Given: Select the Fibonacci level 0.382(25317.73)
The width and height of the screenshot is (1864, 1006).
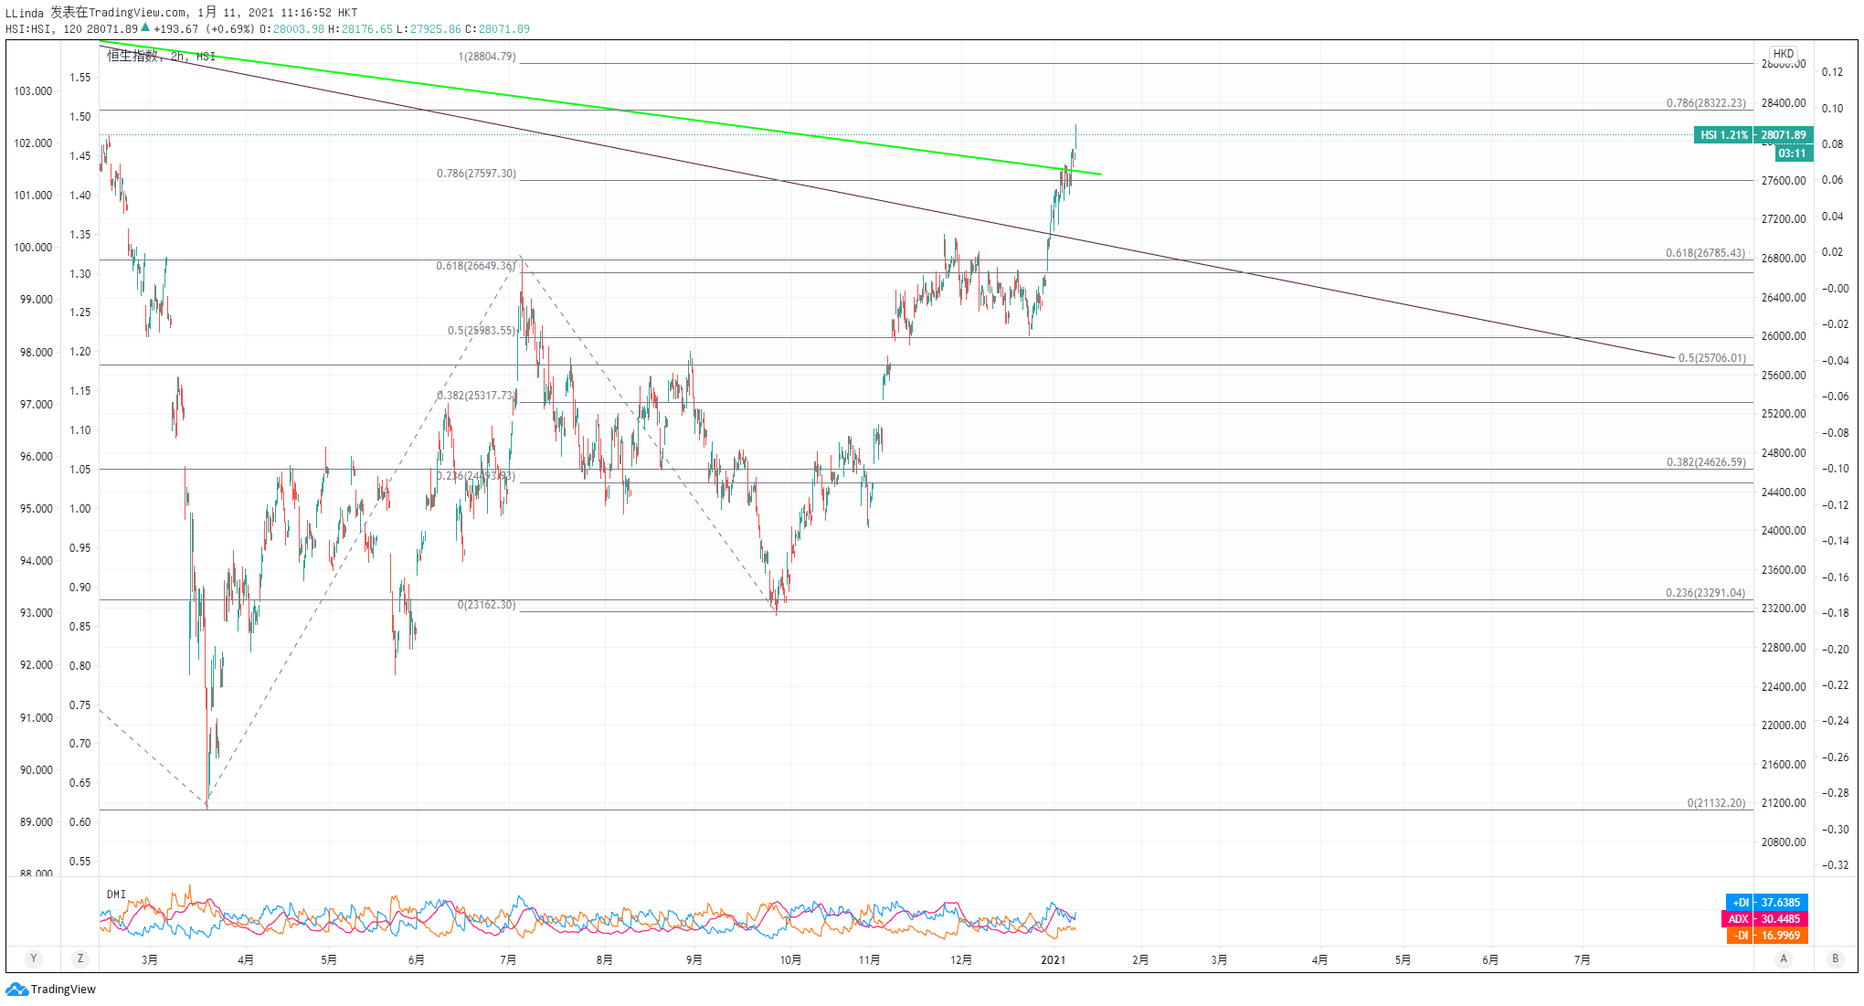Looking at the screenshot, I should tap(476, 396).
